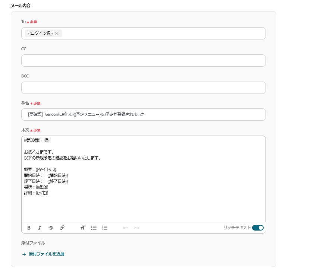Toggle bold formatting in body editor

[x=29, y=228]
